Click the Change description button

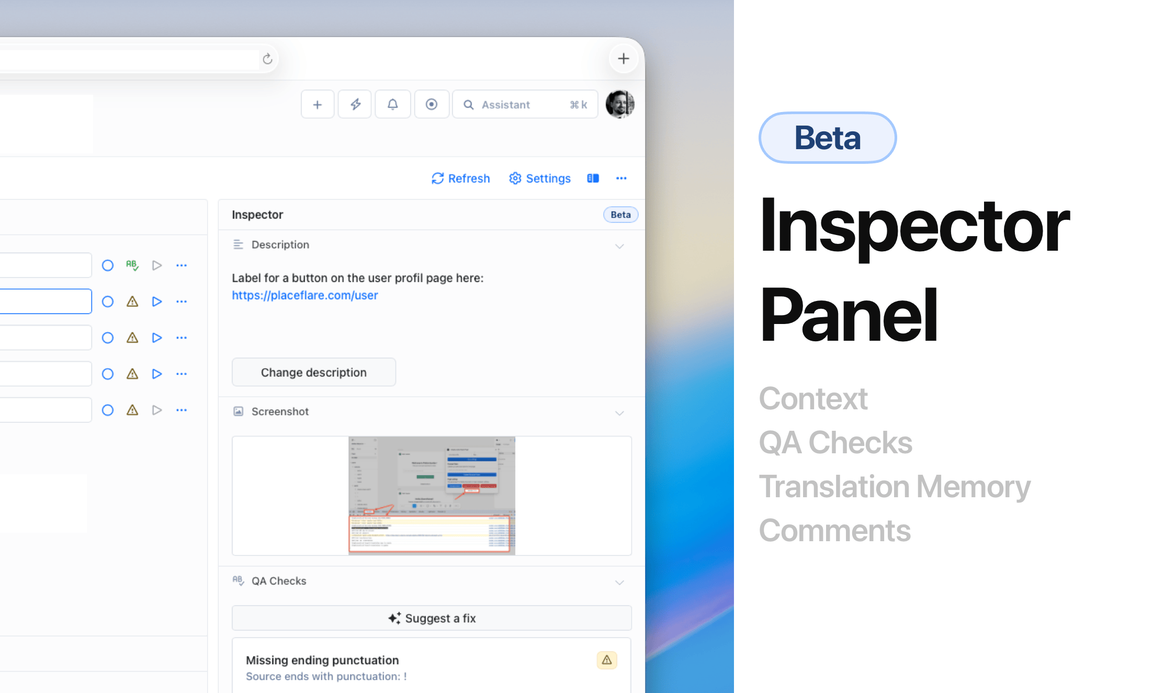click(x=314, y=372)
